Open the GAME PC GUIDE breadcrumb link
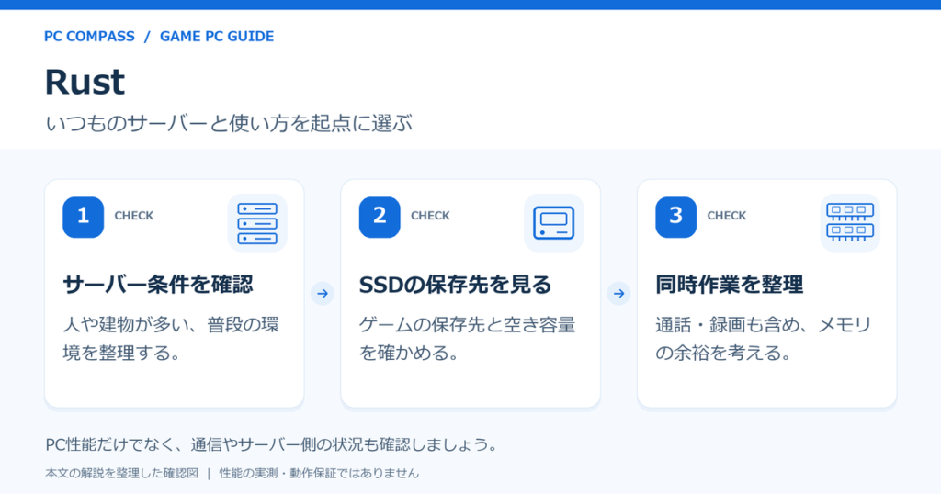941x494 pixels. pos(217,37)
